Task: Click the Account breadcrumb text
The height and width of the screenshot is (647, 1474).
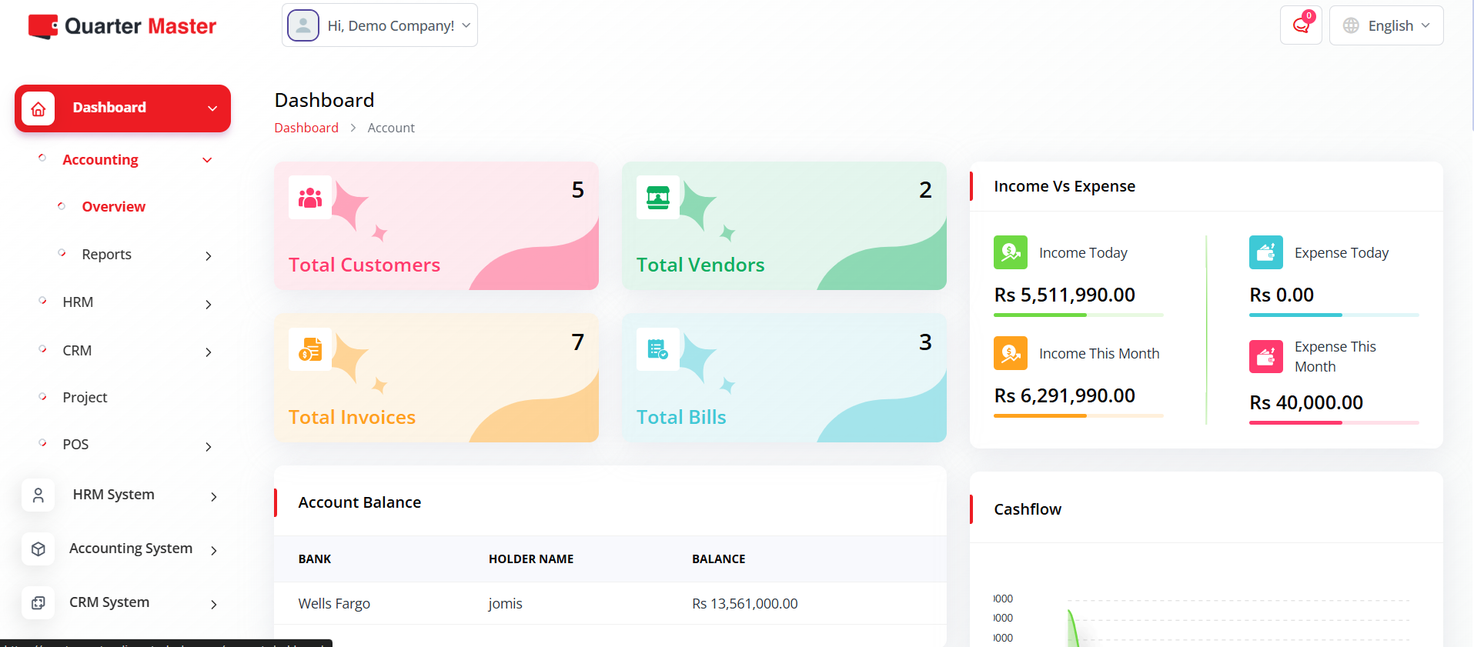Action: click(391, 128)
